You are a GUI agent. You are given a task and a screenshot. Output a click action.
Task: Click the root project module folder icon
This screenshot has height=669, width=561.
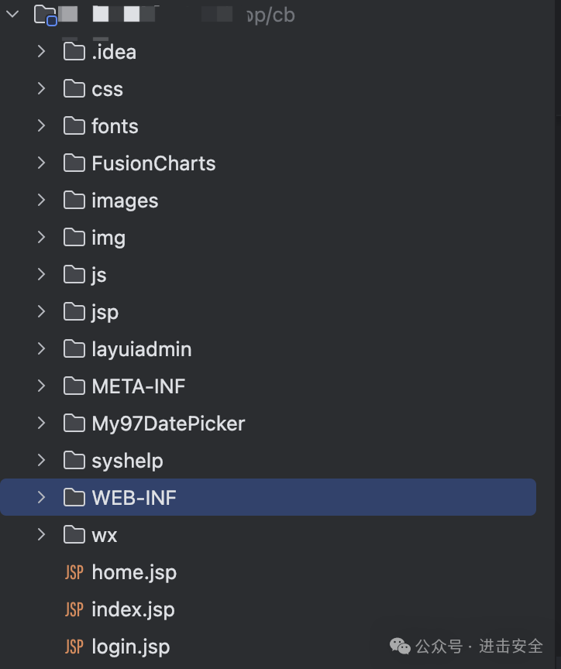[x=46, y=15]
